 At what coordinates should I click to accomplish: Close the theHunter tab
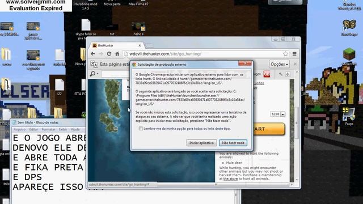[x=140, y=45]
